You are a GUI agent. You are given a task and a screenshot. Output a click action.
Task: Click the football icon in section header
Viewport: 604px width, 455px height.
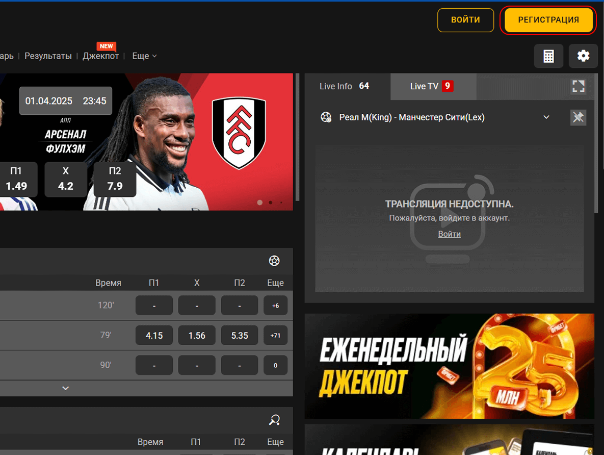point(274,261)
